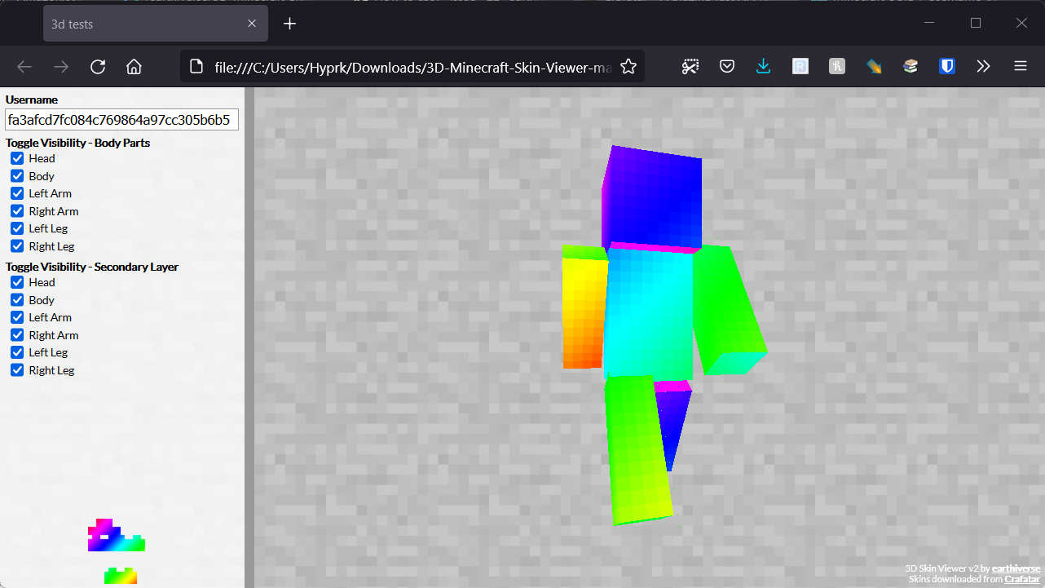
Task: Open the stacked books extension icon
Action: click(x=910, y=66)
